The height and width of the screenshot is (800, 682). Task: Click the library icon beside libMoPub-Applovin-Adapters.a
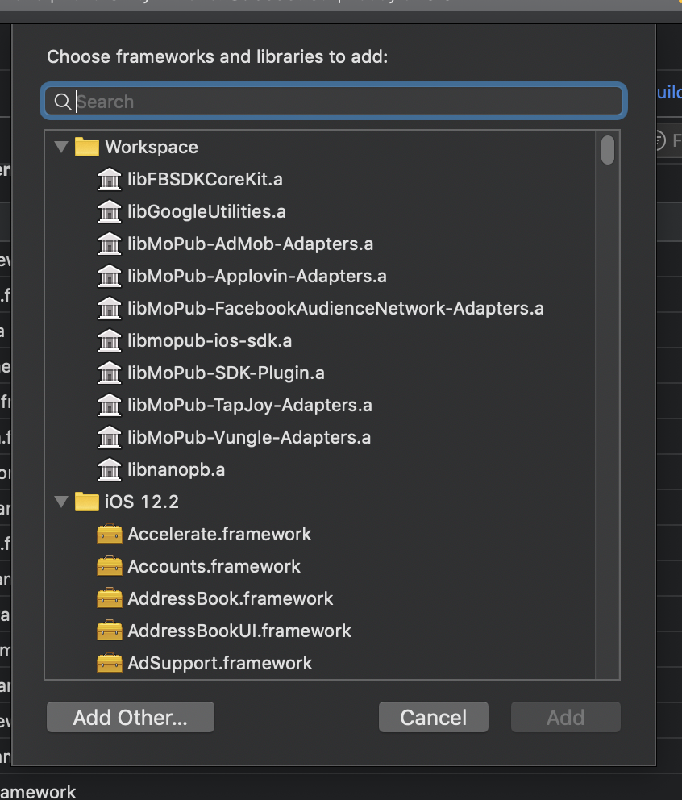point(109,276)
